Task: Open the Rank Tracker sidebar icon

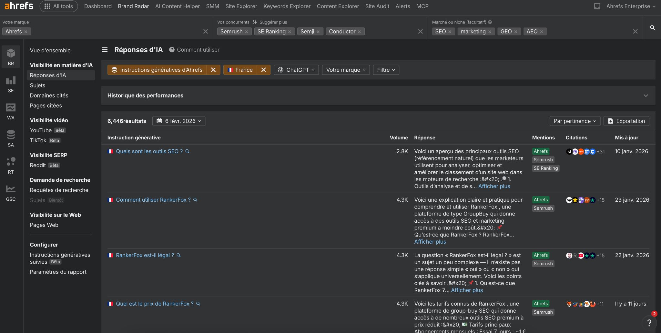Action: [x=11, y=165]
